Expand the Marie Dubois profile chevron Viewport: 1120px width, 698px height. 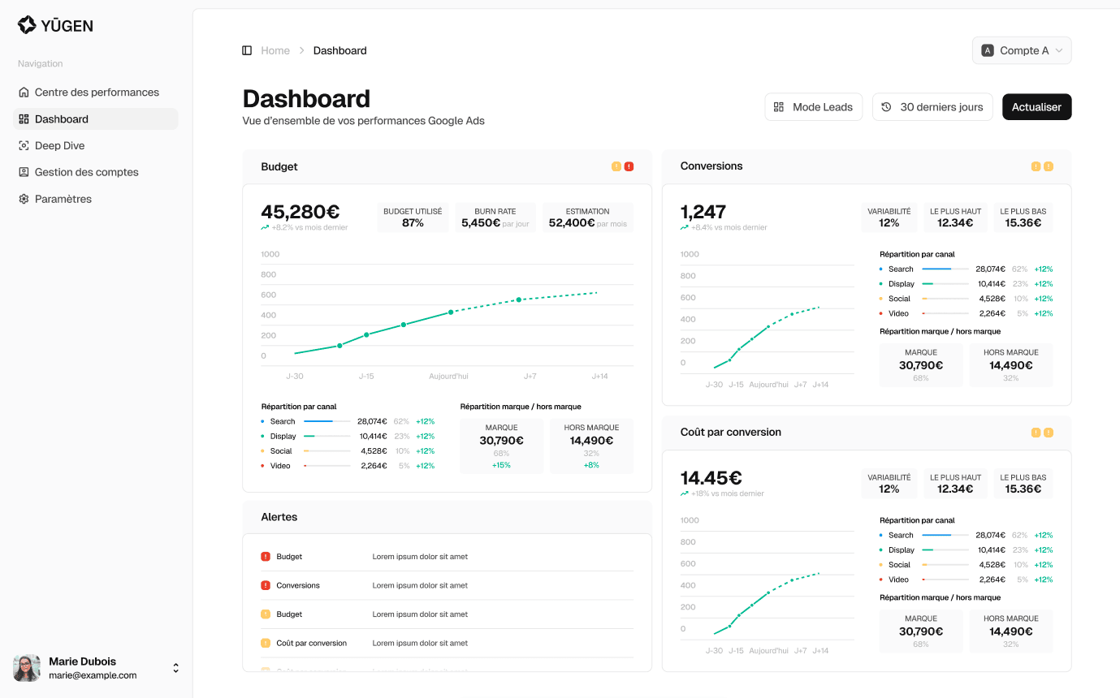click(x=175, y=667)
